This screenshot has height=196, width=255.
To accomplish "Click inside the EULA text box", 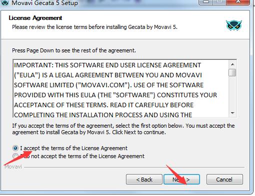I will [x=121, y=89].
